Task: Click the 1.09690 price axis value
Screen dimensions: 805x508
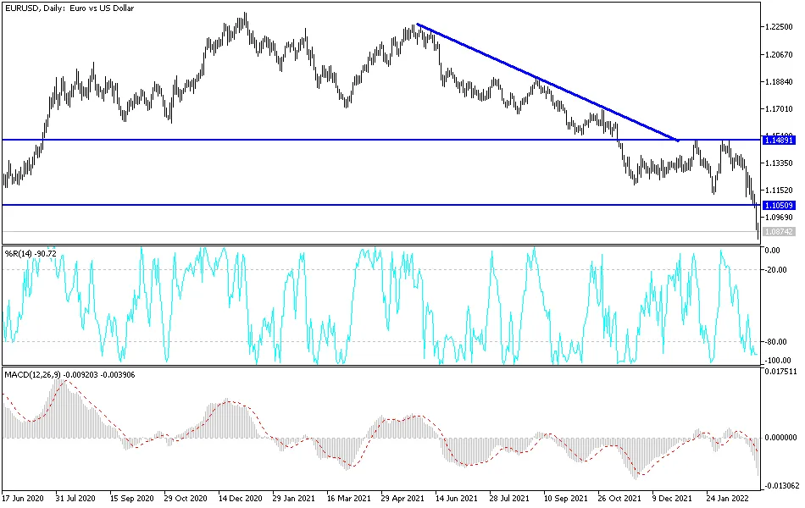Action: 779,218
